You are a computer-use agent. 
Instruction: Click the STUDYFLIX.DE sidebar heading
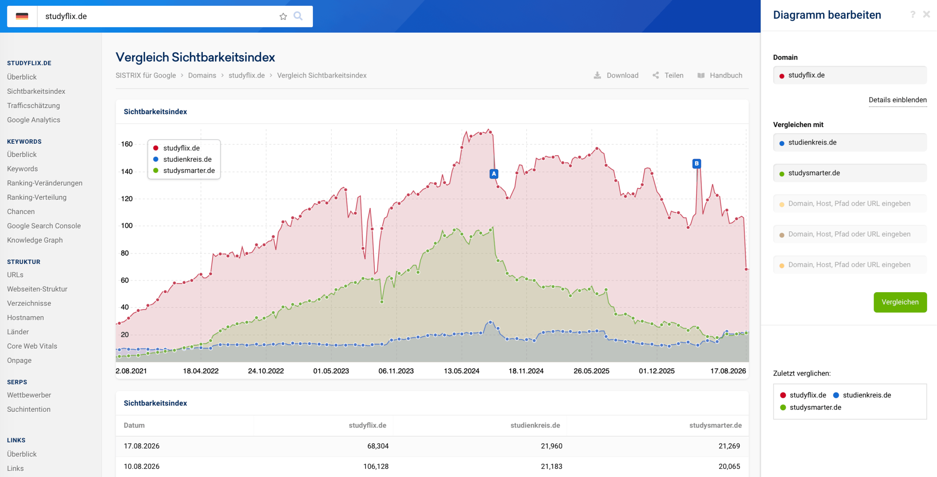pyautogui.click(x=29, y=63)
